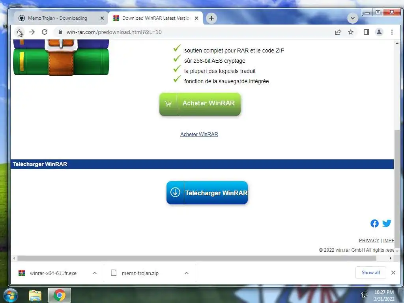Click the vertical page scrollbar thumb

397,188
